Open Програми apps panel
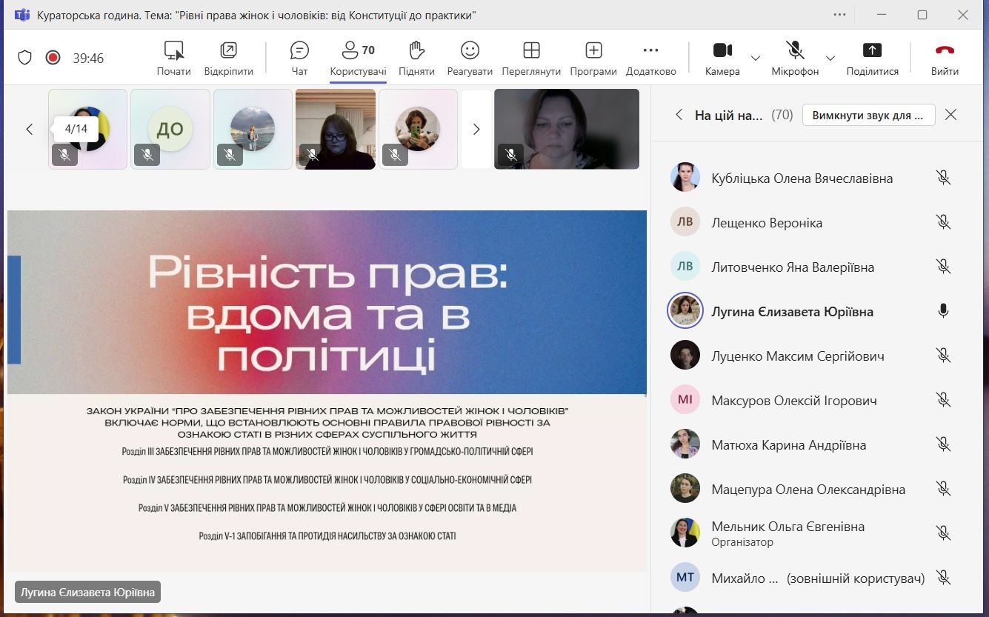The image size is (989, 617). pos(593,59)
